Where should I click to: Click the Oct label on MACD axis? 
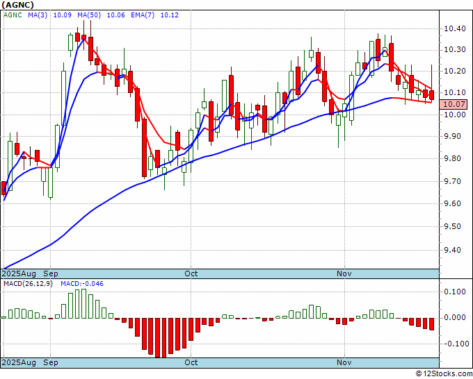191,362
